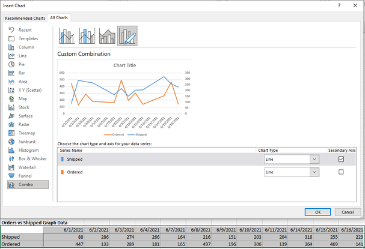Open the Templates category icon
365x249 pixels.
(11, 38)
